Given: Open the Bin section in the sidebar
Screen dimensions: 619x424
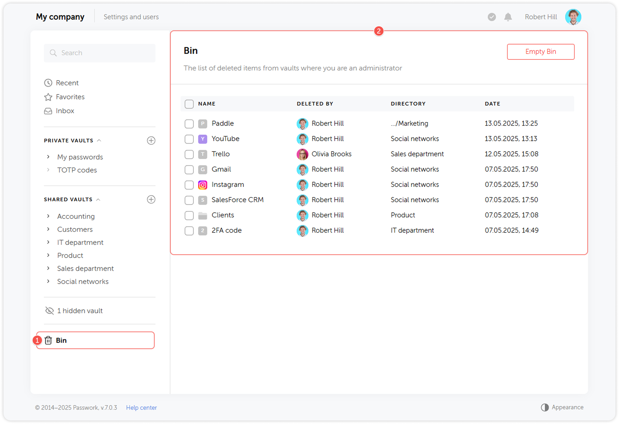Looking at the screenshot, I should pyautogui.click(x=61, y=340).
